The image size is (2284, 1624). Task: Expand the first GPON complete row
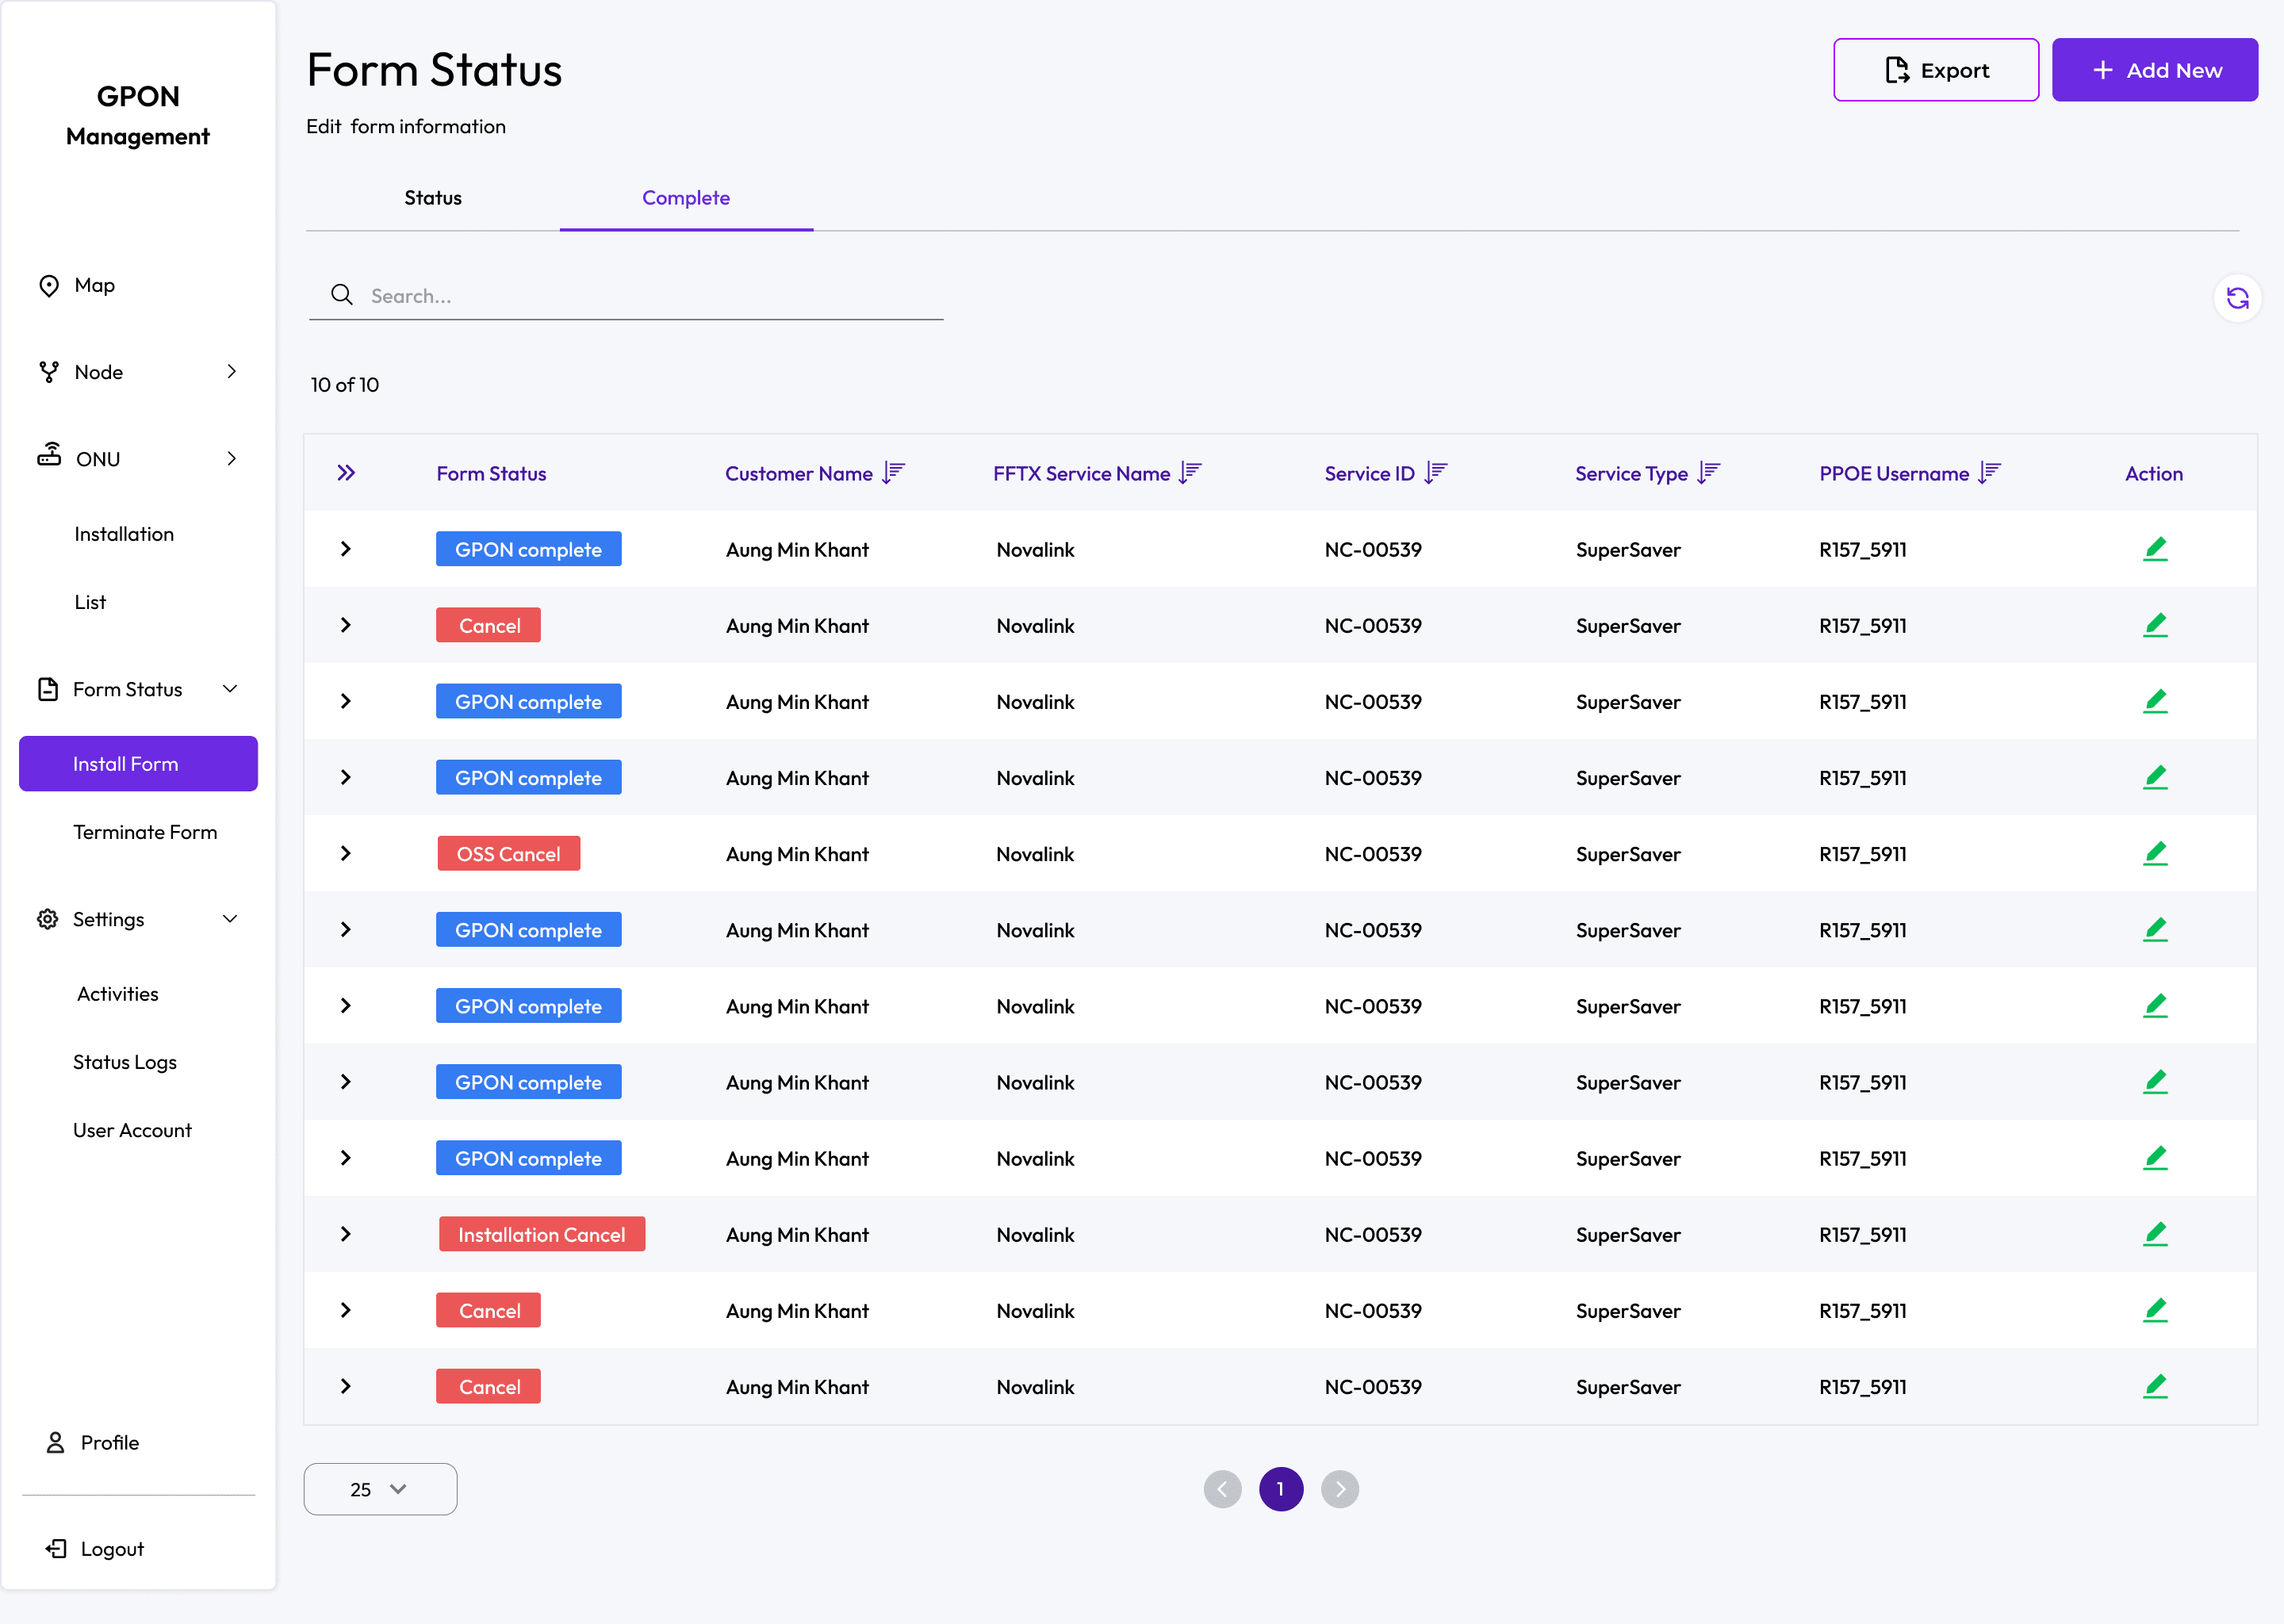pyautogui.click(x=346, y=549)
